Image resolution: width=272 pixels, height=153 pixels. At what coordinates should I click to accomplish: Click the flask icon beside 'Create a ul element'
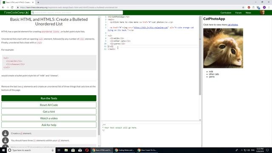(6, 133)
